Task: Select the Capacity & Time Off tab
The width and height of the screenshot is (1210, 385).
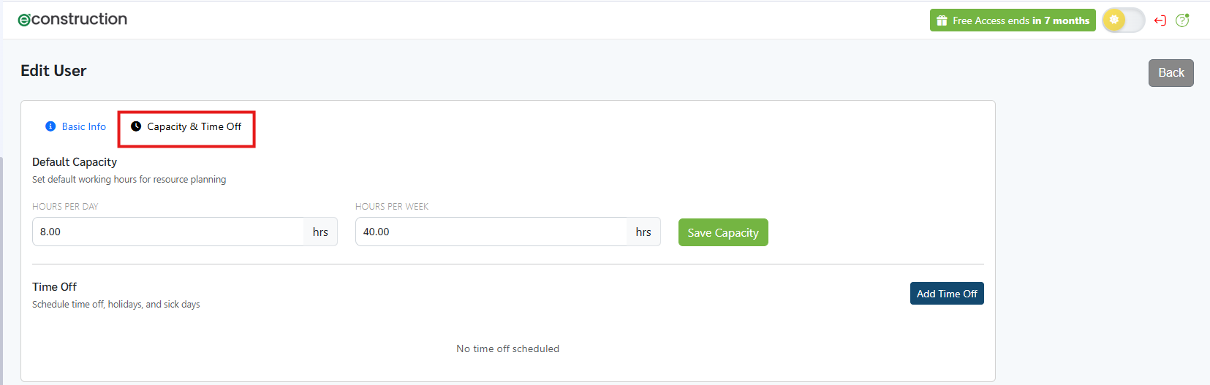Action: point(194,126)
